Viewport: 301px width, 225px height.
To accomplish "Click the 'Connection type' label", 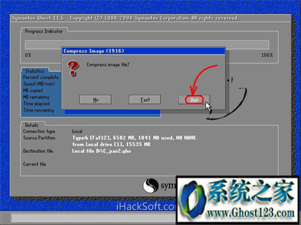I will [39, 131].
